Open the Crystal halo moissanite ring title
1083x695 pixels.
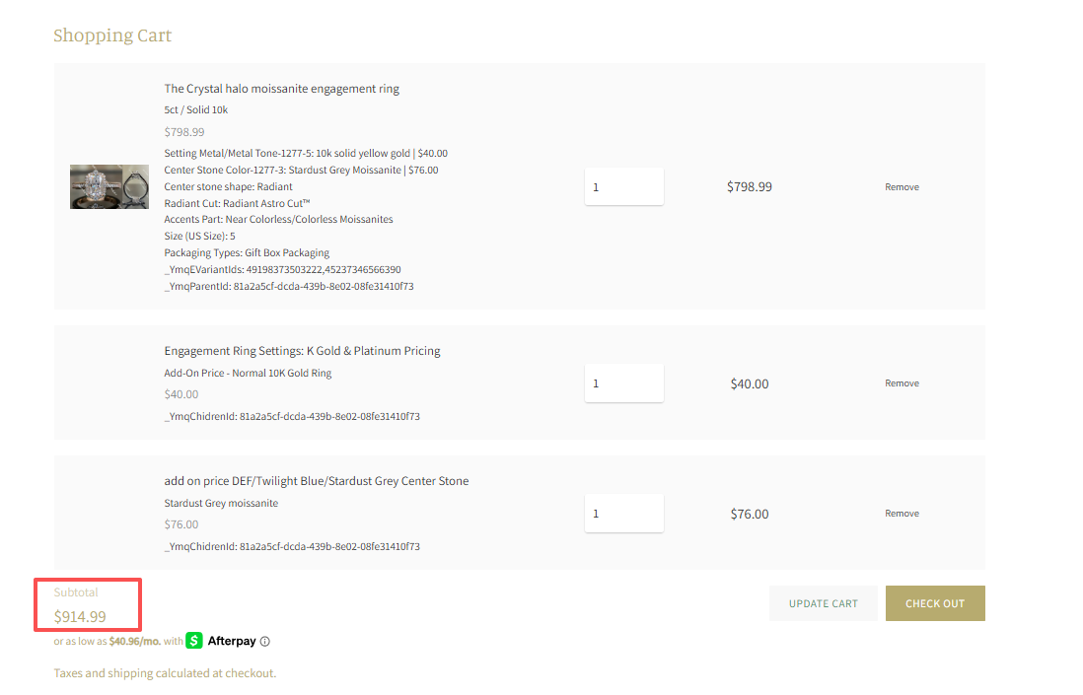(x=281, y=89)
